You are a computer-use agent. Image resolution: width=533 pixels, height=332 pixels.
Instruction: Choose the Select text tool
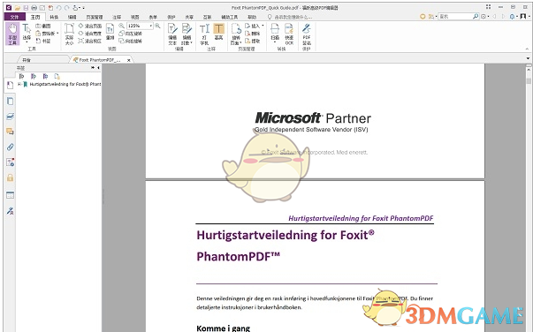[x=27, y=33]
